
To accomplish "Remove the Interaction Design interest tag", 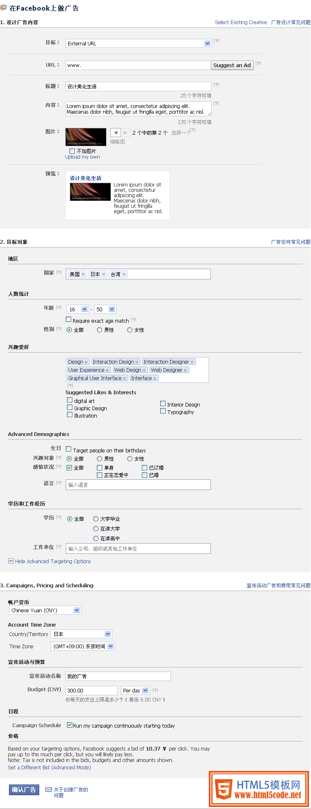I will pos(137,362).
